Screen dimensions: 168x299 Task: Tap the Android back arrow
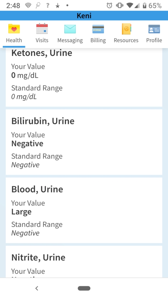[x=37, y=288]
